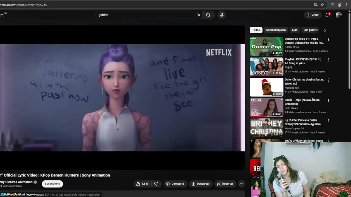Open options menu for Emilia .mp3 video
Image resolution: width=351 pixels, height=197 pixels.
point(328,100)
